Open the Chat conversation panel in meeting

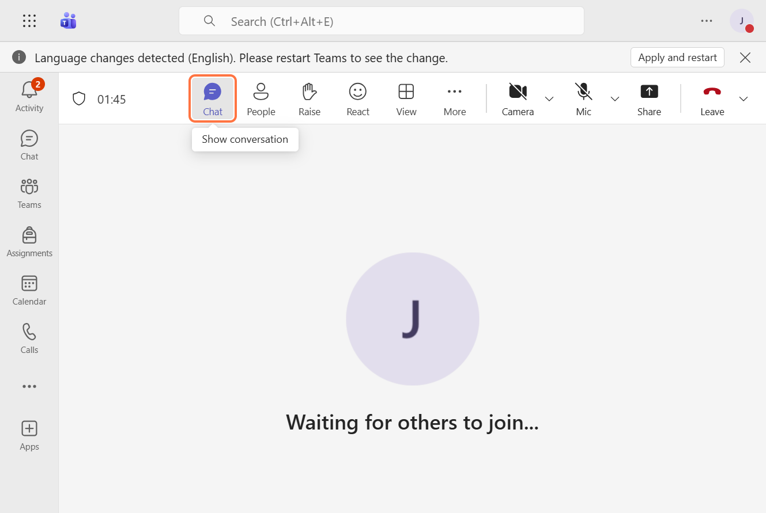coord(212,99)
